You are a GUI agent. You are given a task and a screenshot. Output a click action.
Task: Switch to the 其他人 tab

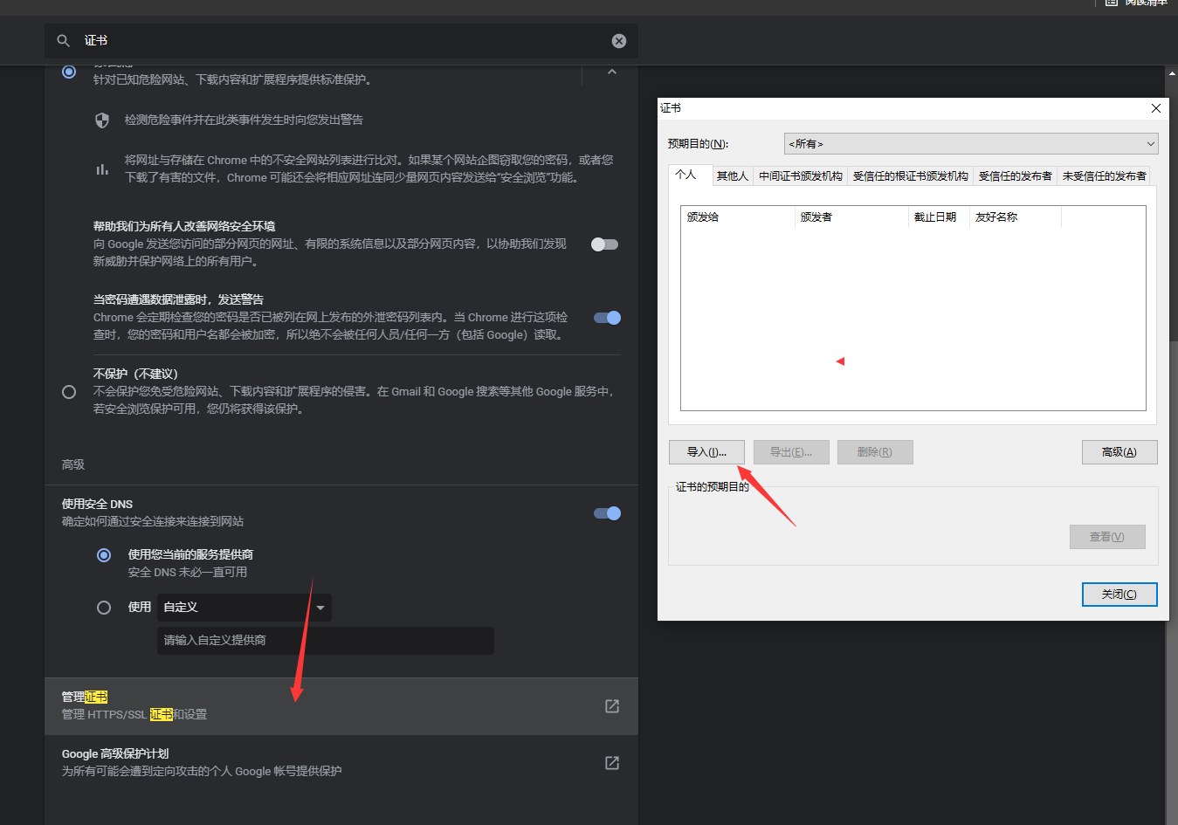tap(733, 175)
